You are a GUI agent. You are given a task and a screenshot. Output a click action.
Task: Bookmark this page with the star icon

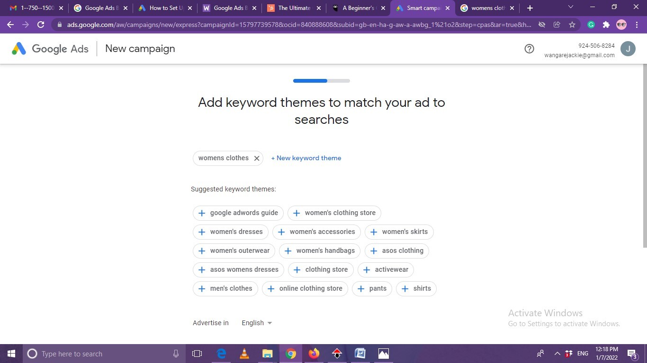pyautogui.click(x=572, y=25)
